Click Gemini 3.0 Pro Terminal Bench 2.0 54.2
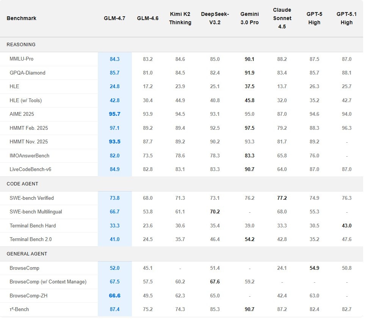Viewport: 365px width, 319px height. click(x=249, y=239)
